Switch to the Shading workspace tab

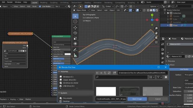coord(87,3)
